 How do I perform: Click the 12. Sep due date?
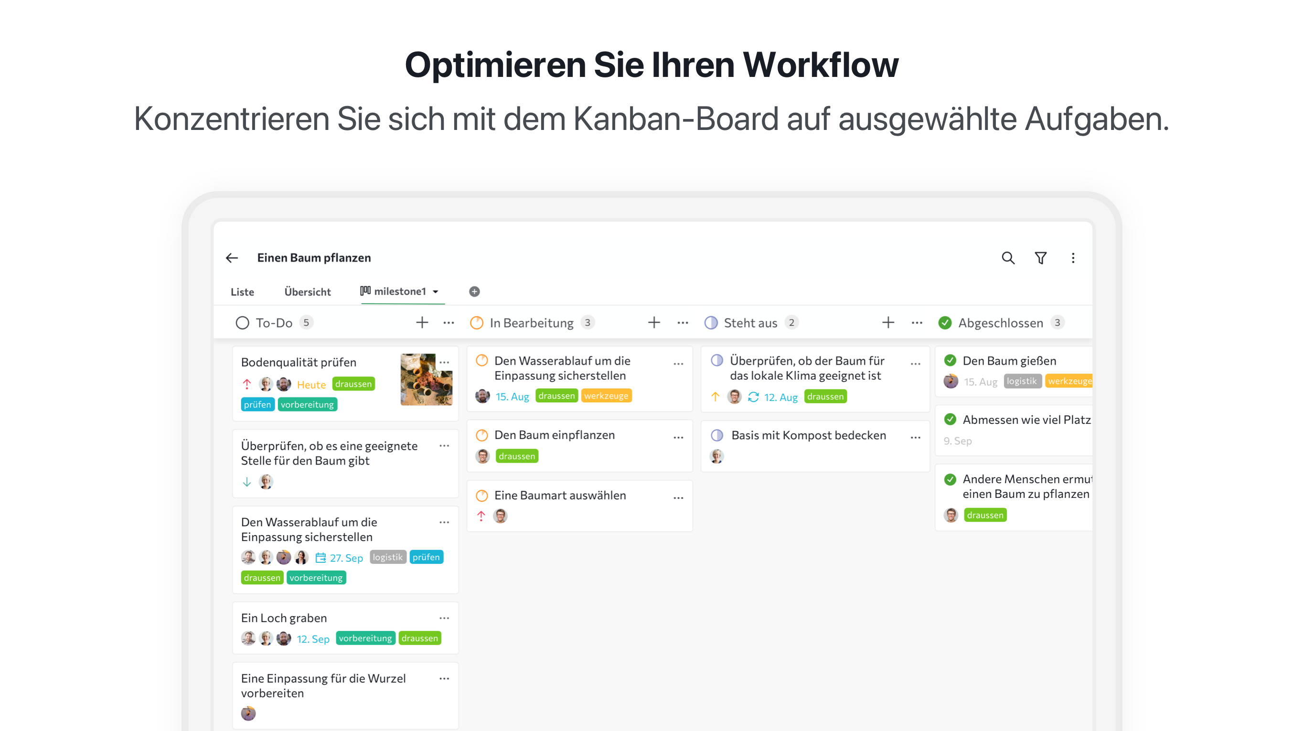(x=313, y=639)
